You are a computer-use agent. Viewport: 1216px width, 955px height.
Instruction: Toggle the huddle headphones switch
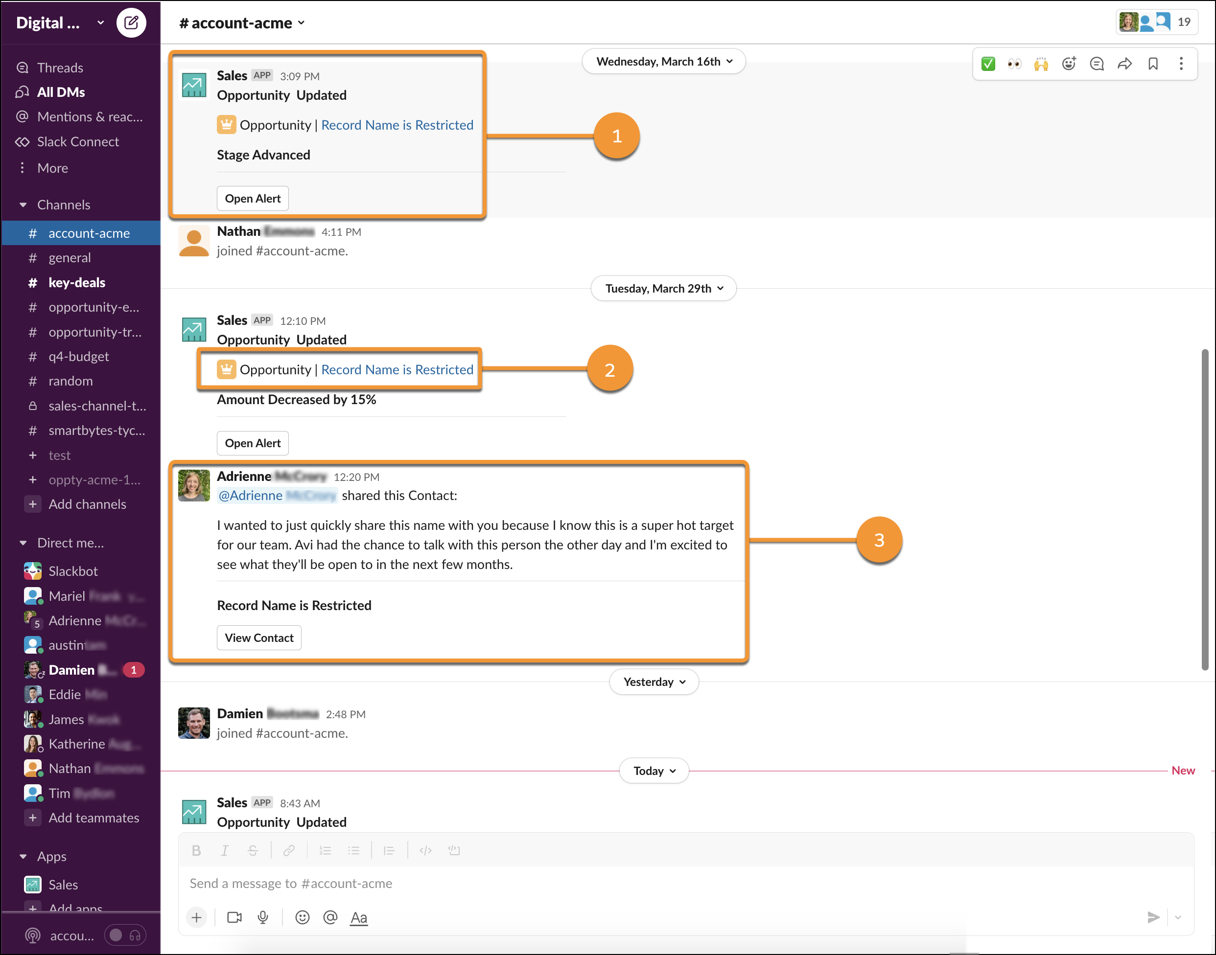coord(125,935)
